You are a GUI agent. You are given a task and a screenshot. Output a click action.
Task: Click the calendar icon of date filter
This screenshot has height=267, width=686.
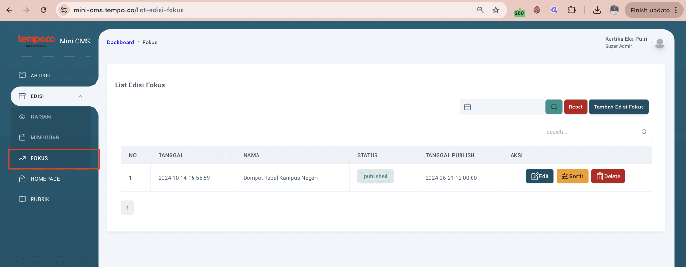[467, 107]
